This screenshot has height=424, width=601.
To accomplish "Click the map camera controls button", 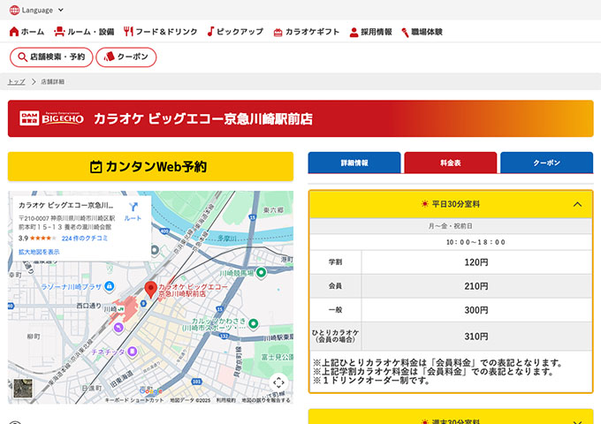I will point(278,382).
